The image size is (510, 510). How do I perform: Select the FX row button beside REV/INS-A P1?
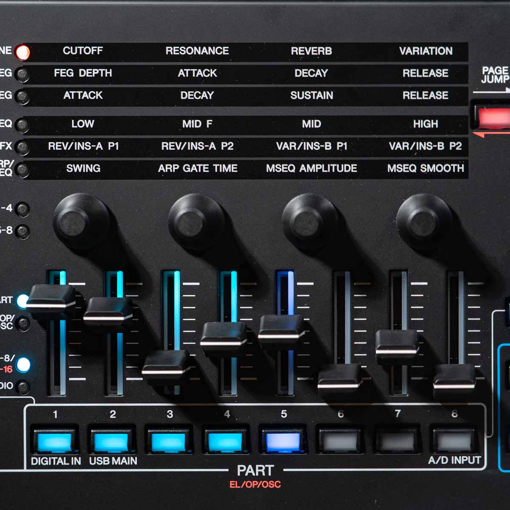pos(22,147)
